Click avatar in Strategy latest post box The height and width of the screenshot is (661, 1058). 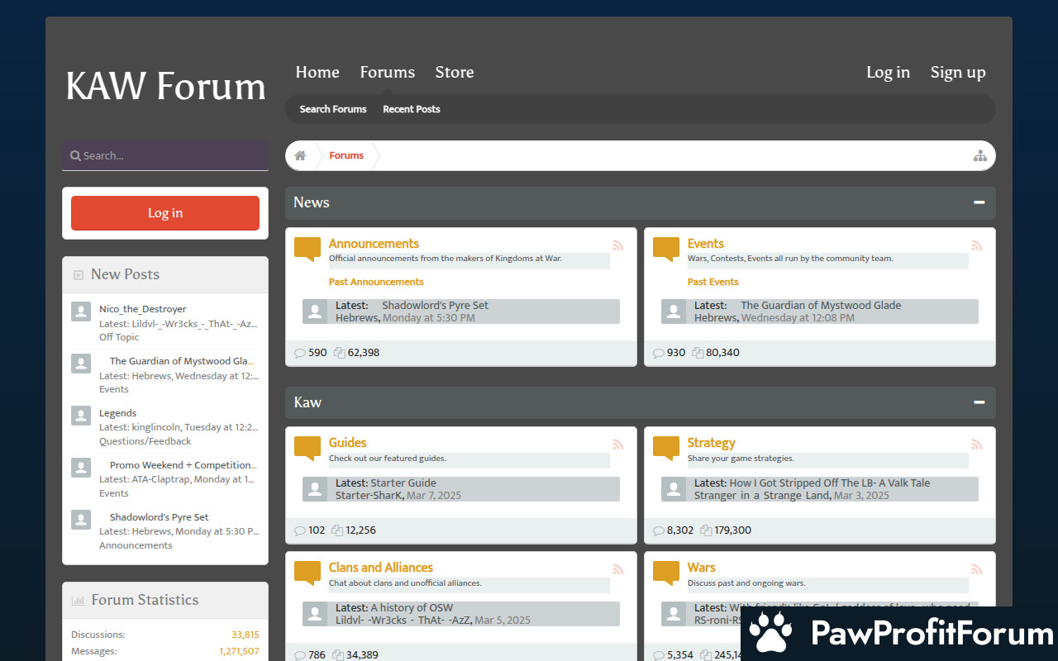click(674, 489)
